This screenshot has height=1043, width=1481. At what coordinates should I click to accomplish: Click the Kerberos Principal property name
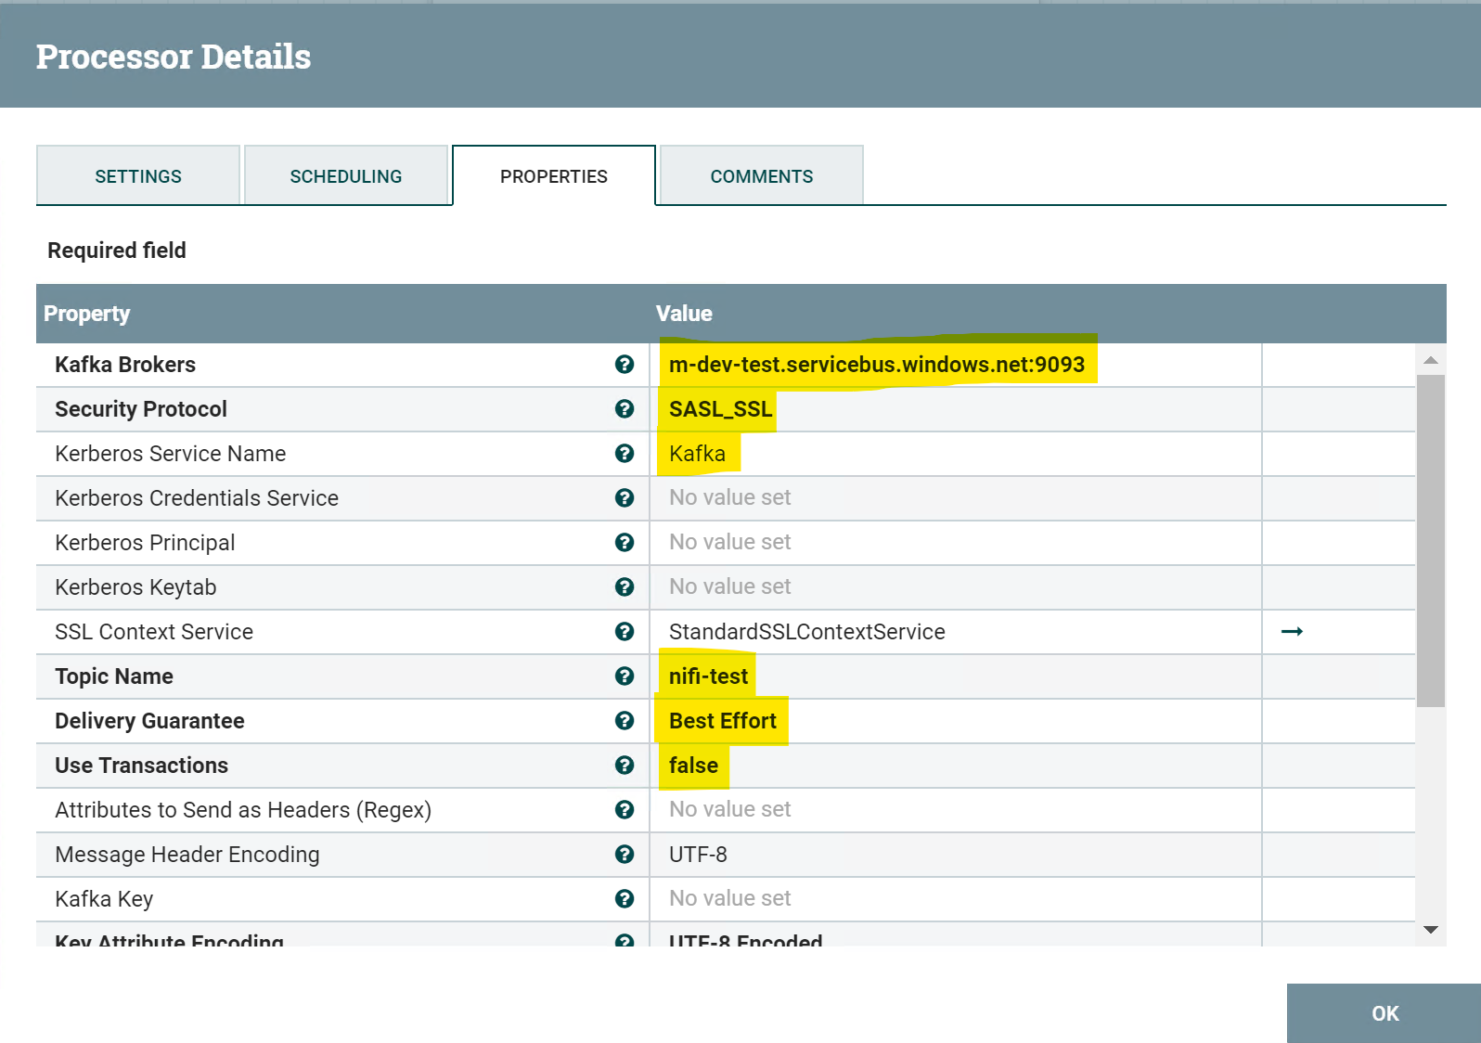(x=145, y=543)
